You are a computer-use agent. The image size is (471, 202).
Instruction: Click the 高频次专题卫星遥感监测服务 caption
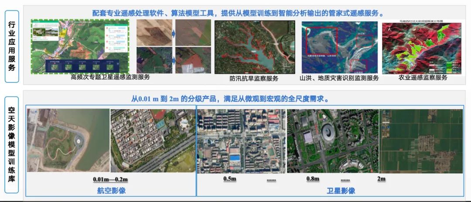(110, 77)
